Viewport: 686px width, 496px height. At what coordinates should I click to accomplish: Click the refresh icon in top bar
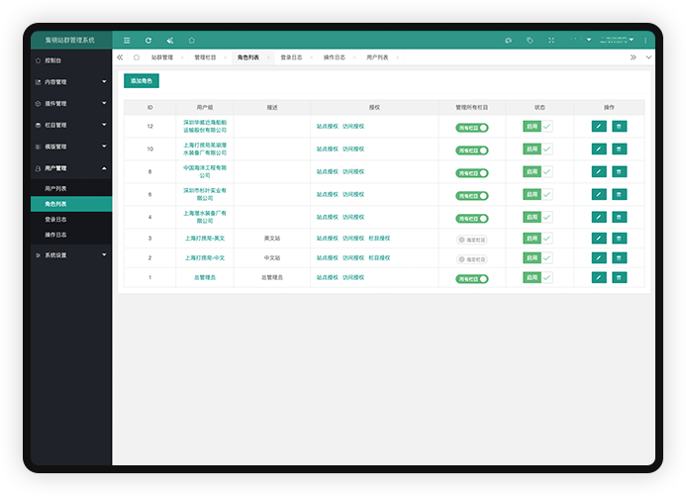pos(148,41)
